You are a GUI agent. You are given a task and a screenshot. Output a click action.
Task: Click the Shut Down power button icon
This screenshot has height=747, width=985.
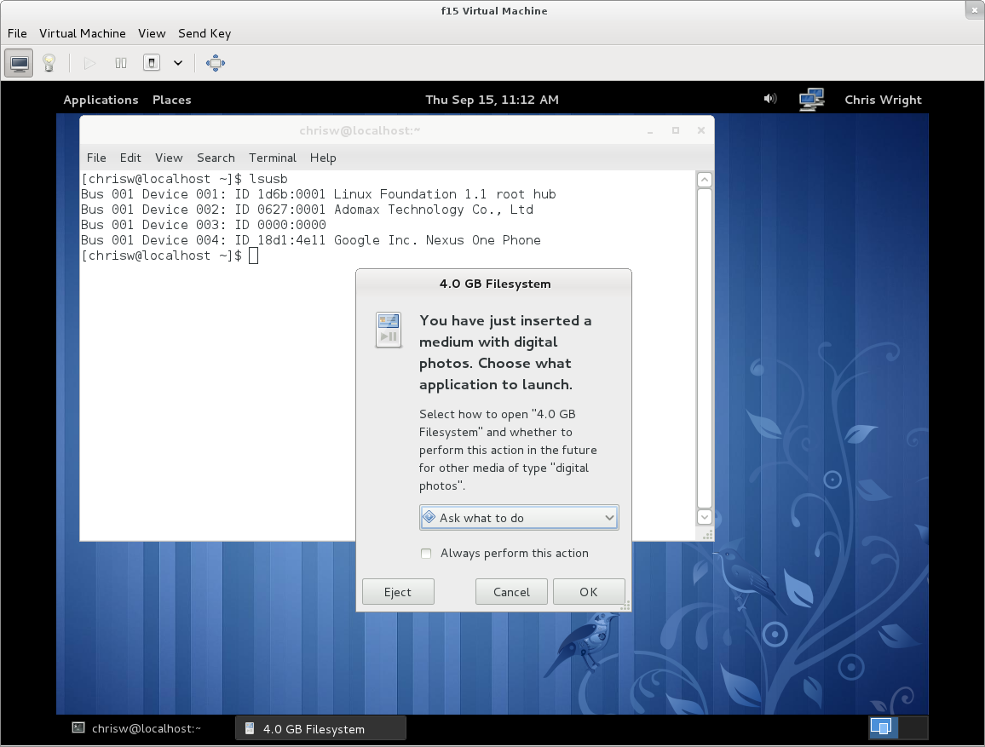pyautogui.click(x=152, y=63)
